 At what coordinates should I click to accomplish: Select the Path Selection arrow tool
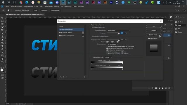tap(2, 52)
